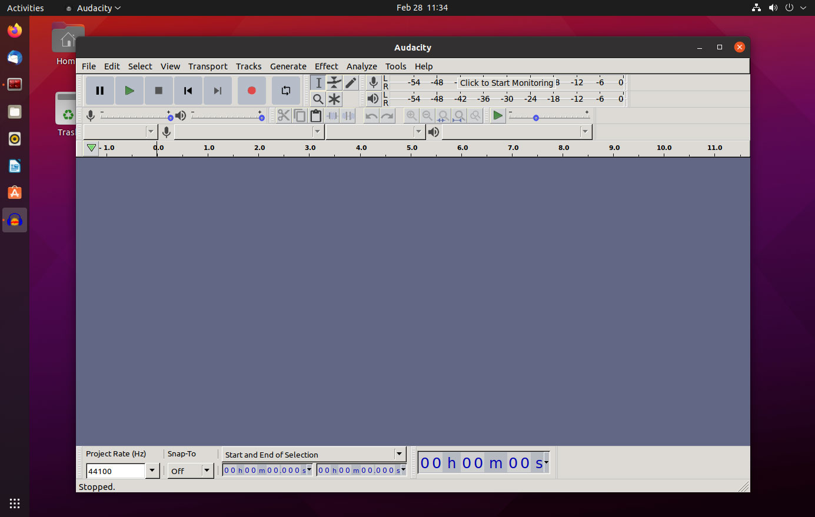815x517 pixels.
Task: Open the Project Rate dropdown
Action: point(152,471)
